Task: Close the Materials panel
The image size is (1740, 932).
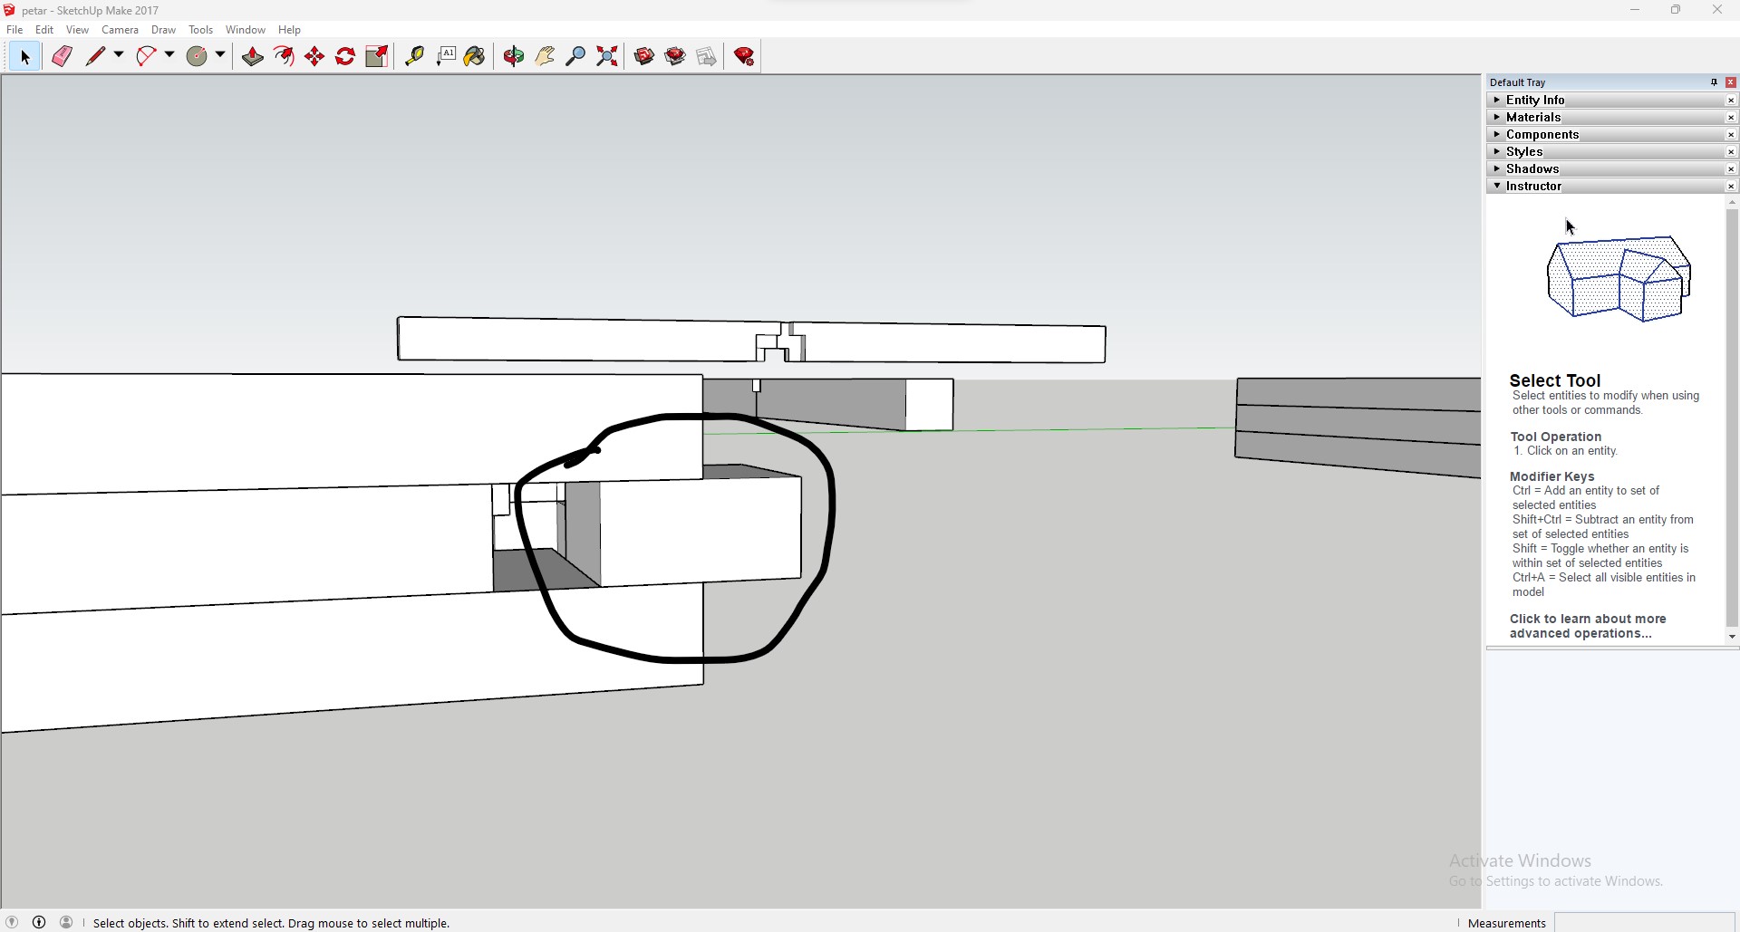Action: click(1731, 118)
